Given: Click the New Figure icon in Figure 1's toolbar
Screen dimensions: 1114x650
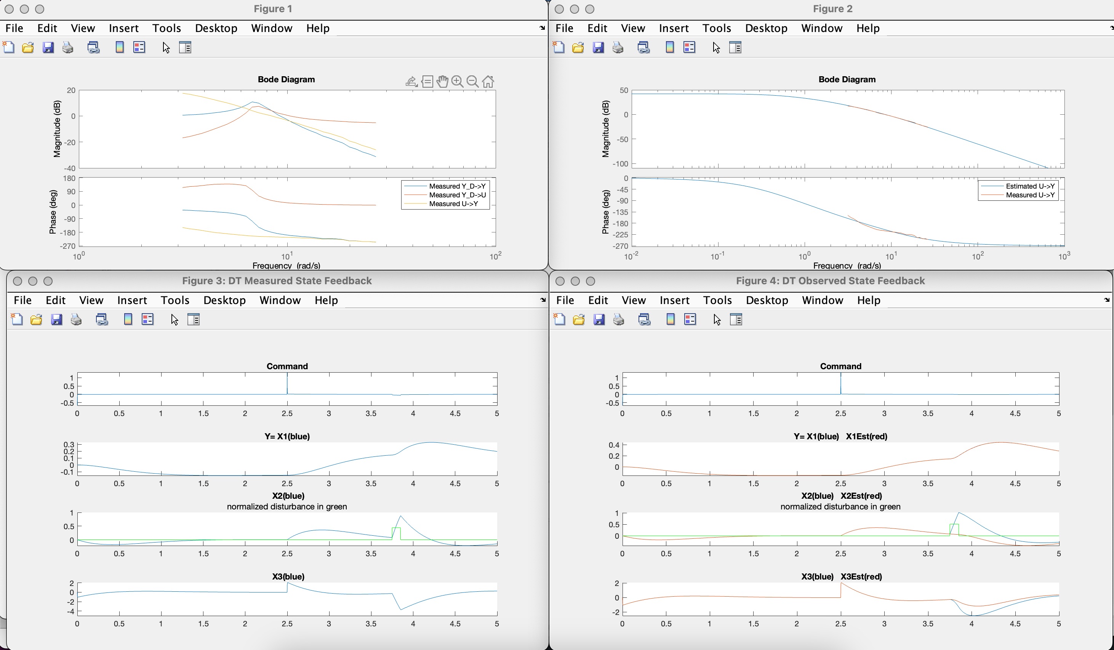Looking at the screenshot, I should pos(8,47).
